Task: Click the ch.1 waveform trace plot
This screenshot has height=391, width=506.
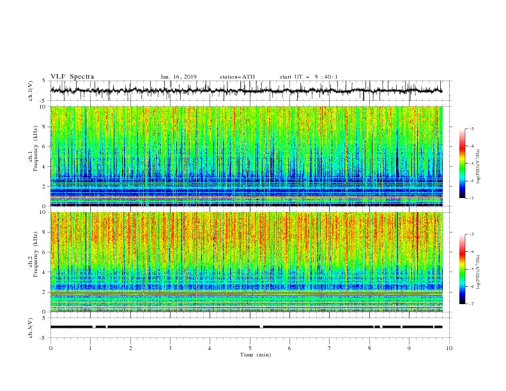Action: [246, 91]
